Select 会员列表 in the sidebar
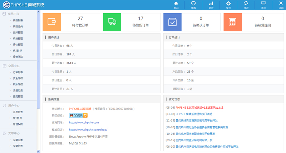Screen dimensions: 286x153 click(x=18, y=112)
